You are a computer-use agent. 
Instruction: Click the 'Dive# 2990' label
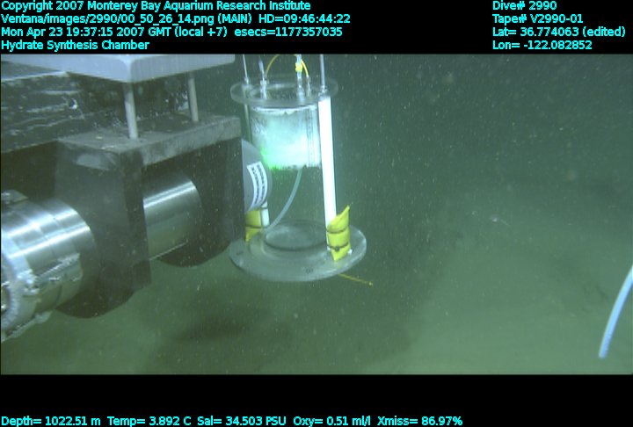point(524,5)
